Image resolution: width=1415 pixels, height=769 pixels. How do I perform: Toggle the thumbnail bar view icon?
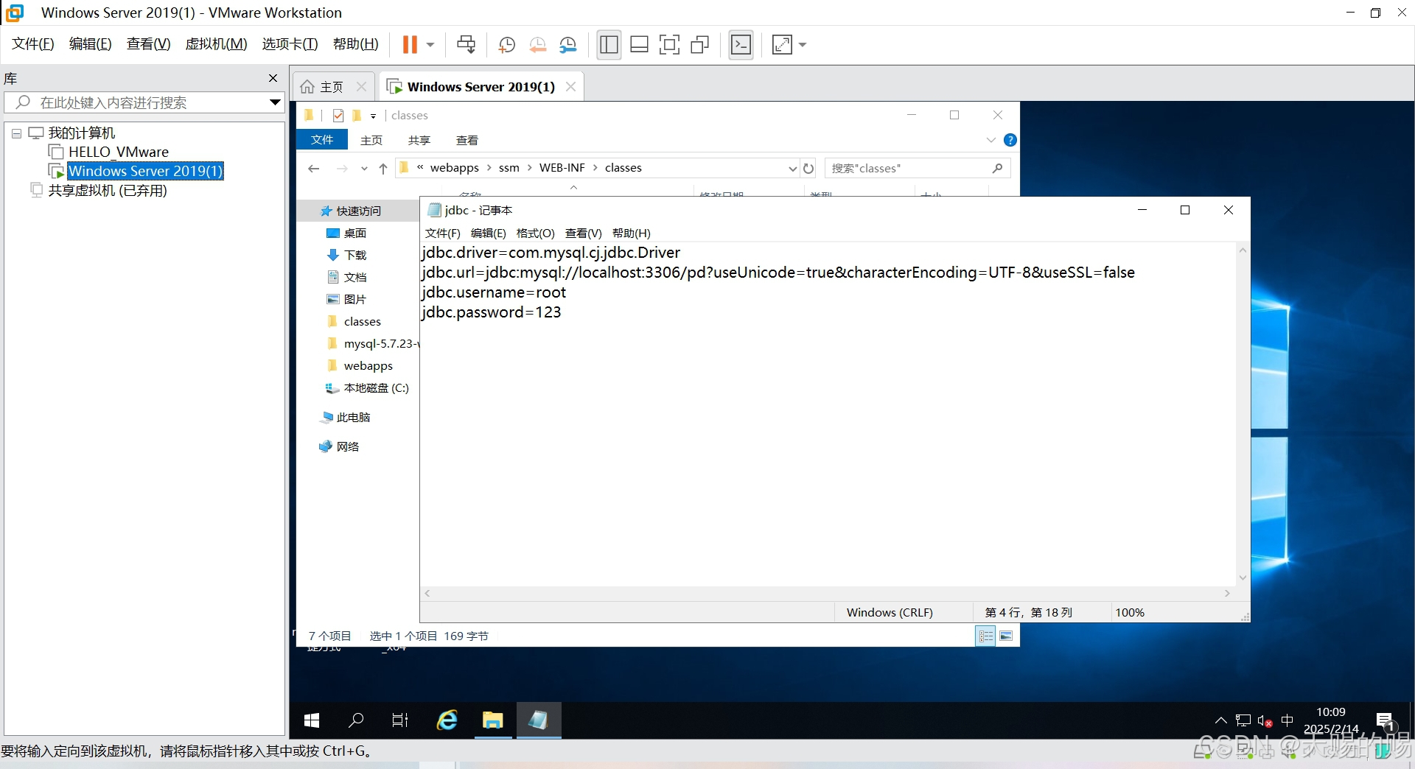click(x=639, y=45)
